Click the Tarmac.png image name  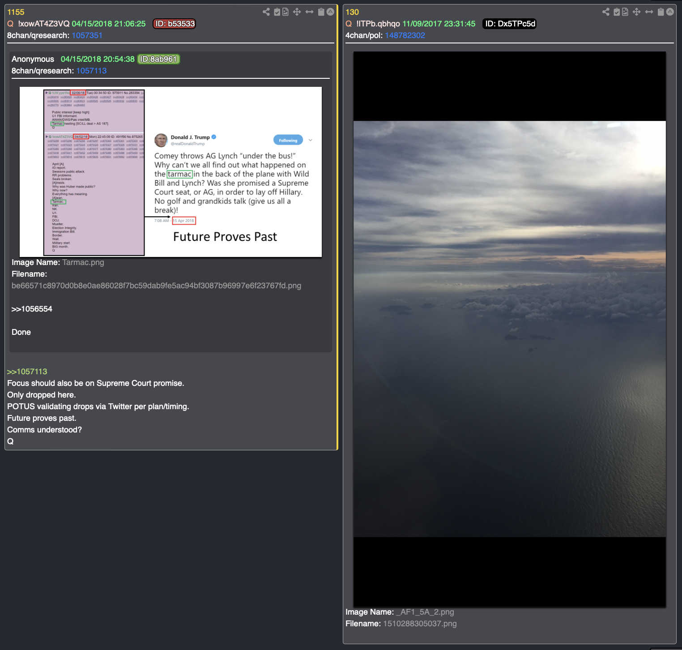coord(83,262)
